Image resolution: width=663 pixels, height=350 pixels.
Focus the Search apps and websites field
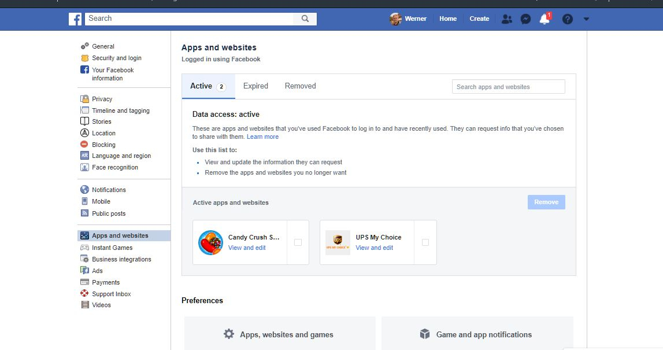pos(508,87)
